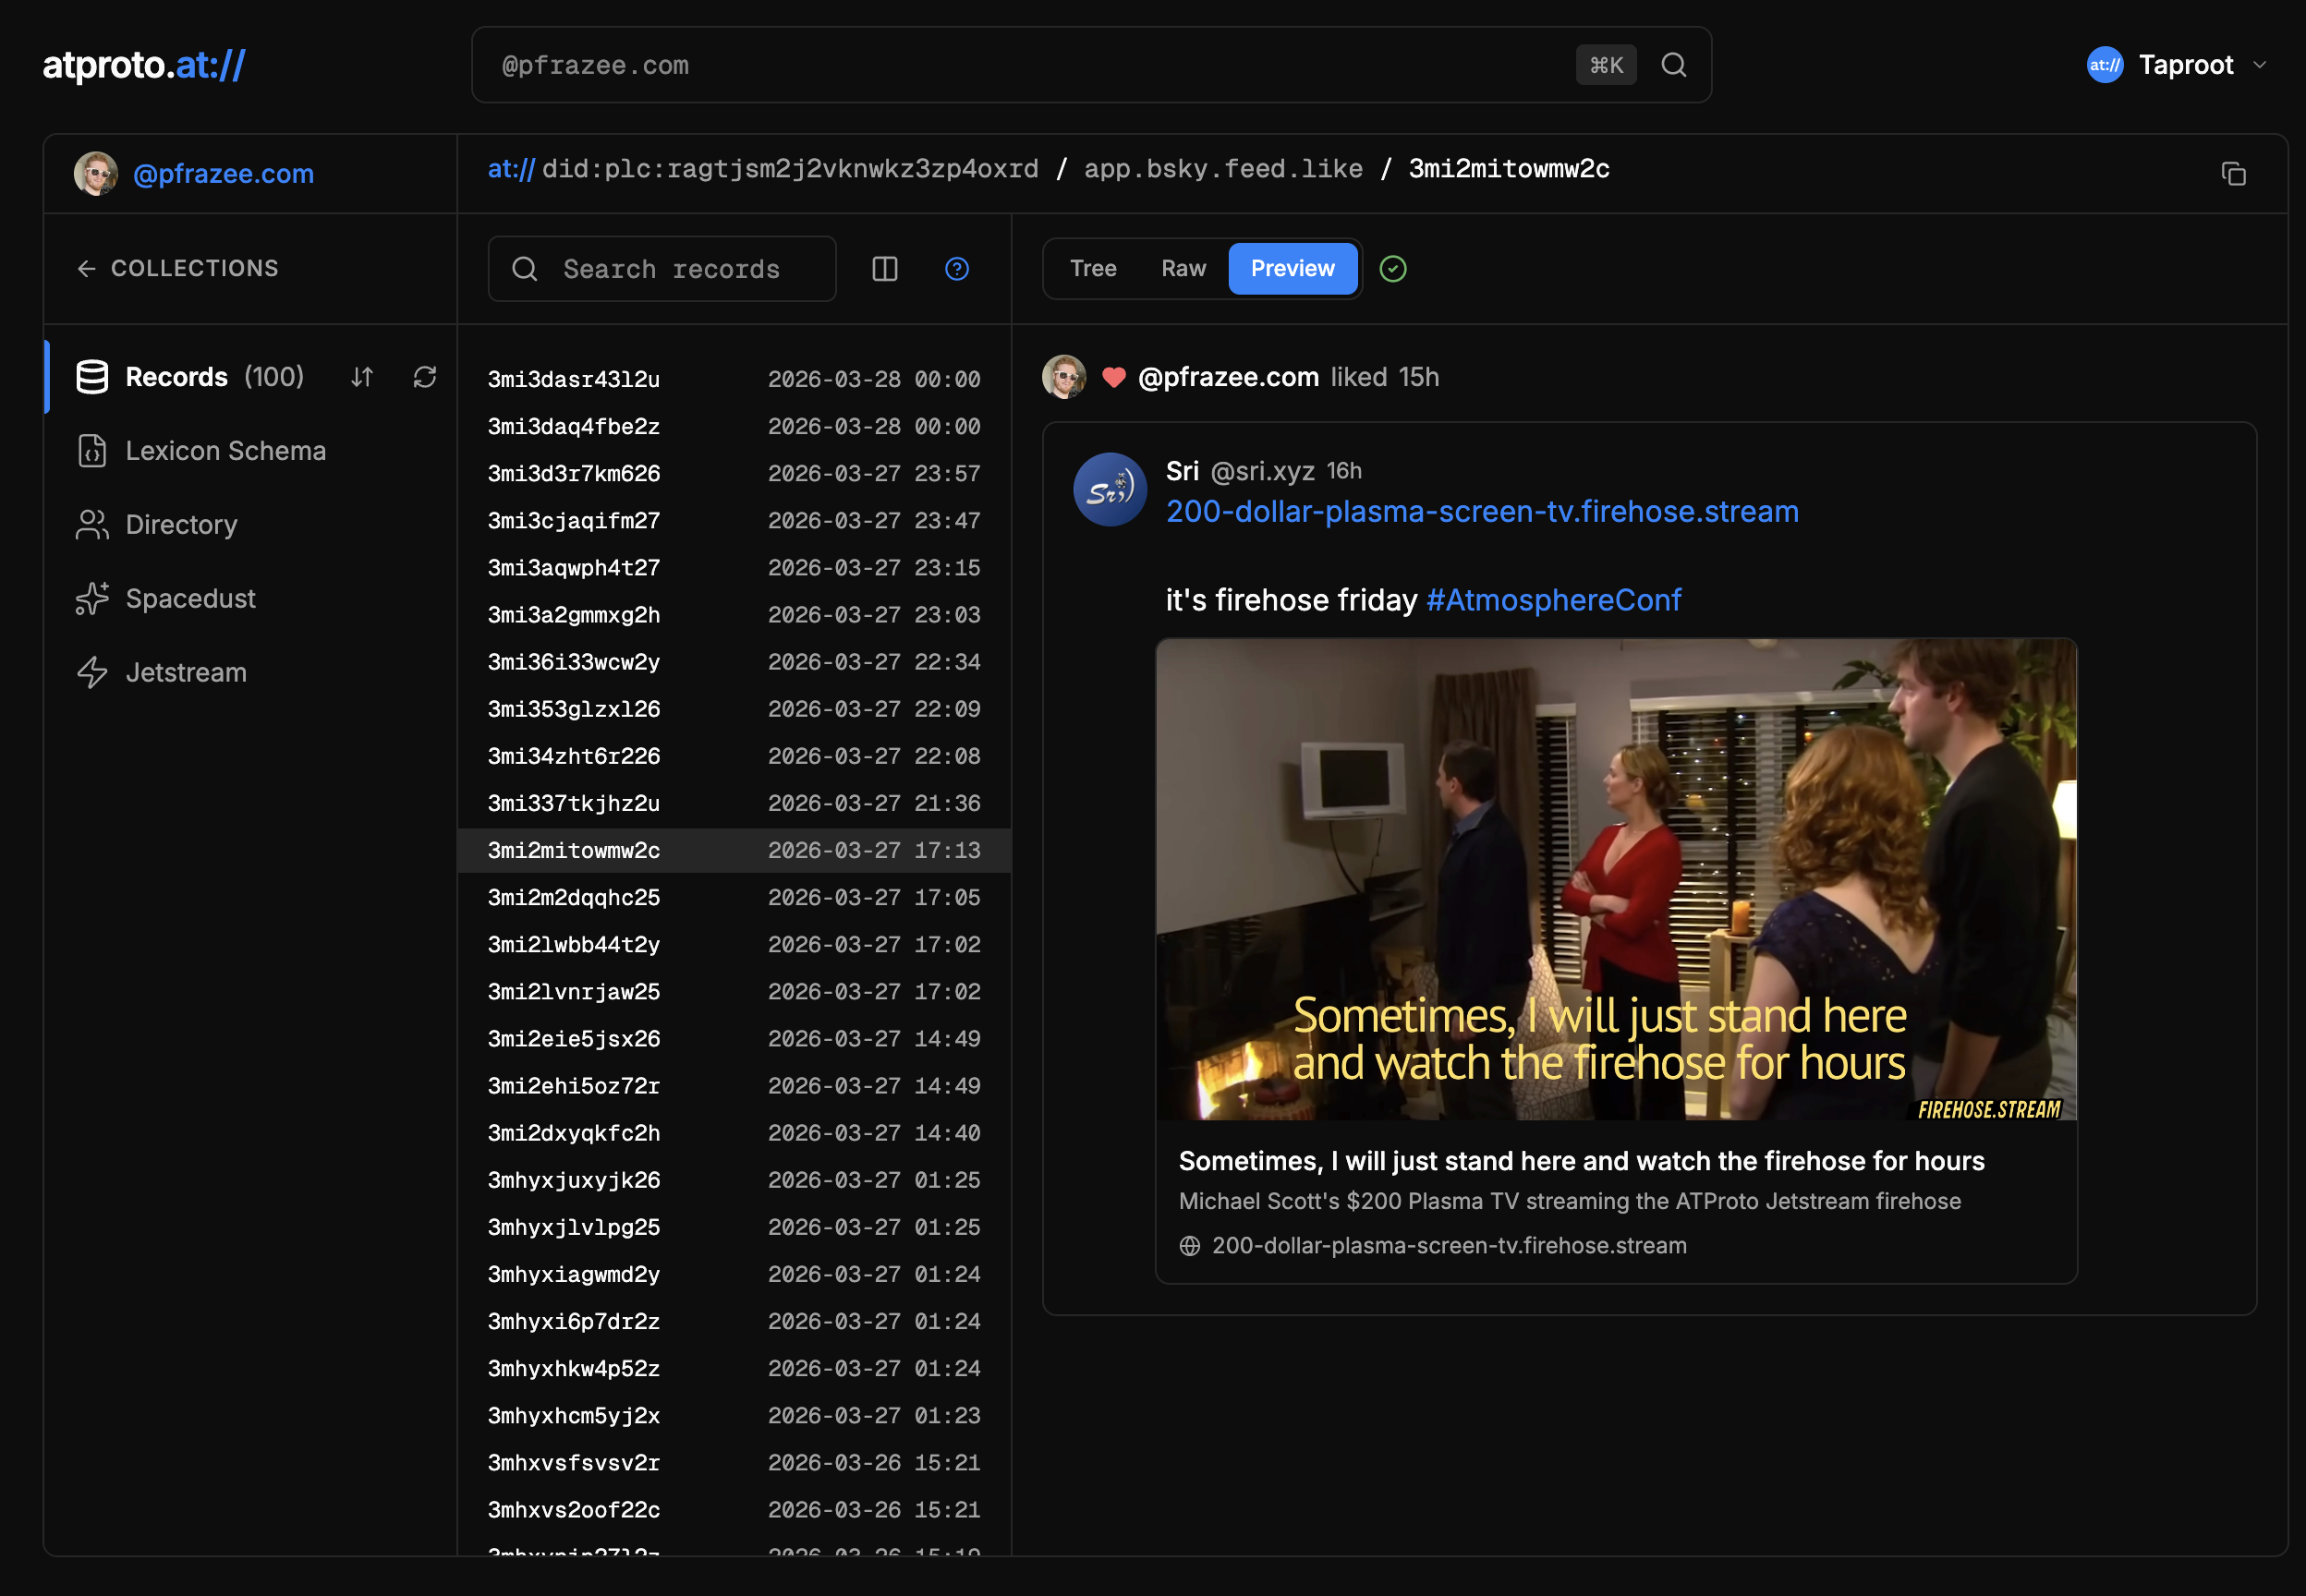The height and width of the screenshot is (1596, 2306).
Task: Click the search magnifier icon in top bar
Action: tap(1673, 65)
